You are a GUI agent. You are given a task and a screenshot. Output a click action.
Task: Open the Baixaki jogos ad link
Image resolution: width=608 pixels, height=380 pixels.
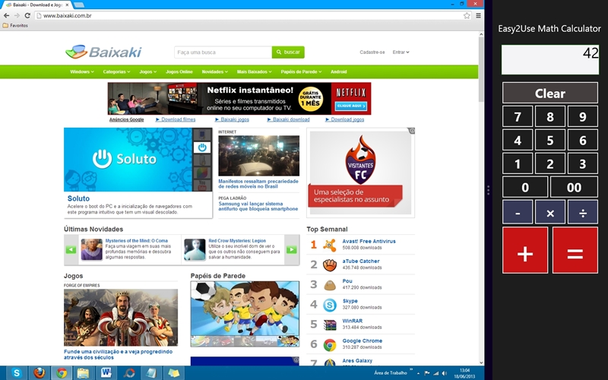(235, 119)
